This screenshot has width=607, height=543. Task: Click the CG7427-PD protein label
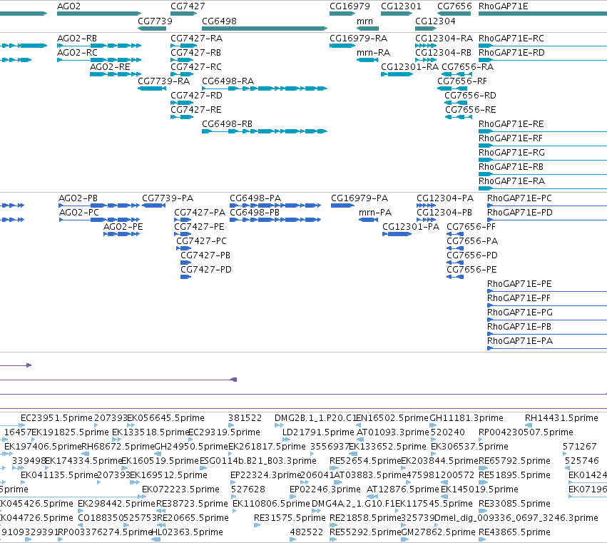[x=206, y=269]
